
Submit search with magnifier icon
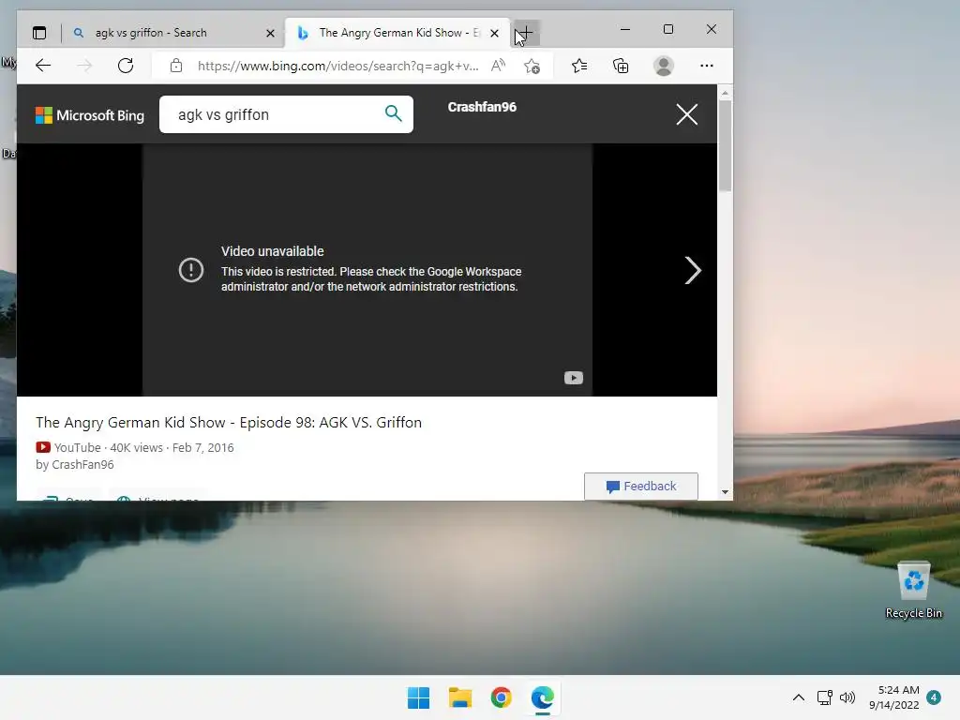point(393,113)
